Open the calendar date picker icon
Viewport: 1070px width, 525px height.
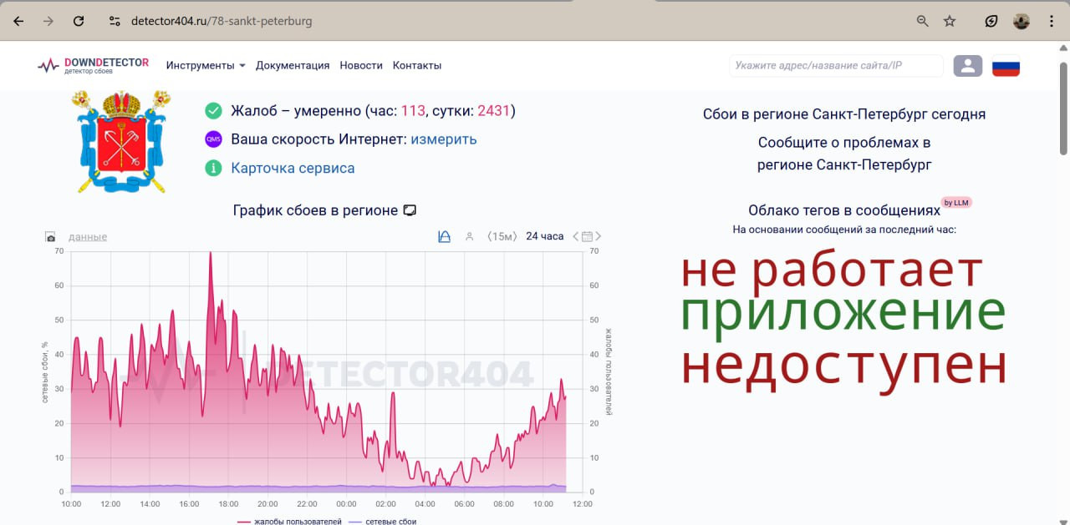pos(587,237)
